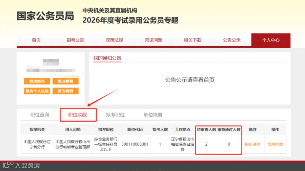Click the 修改姓名 button
Screen dimensions: 305x171
(37, 81)
